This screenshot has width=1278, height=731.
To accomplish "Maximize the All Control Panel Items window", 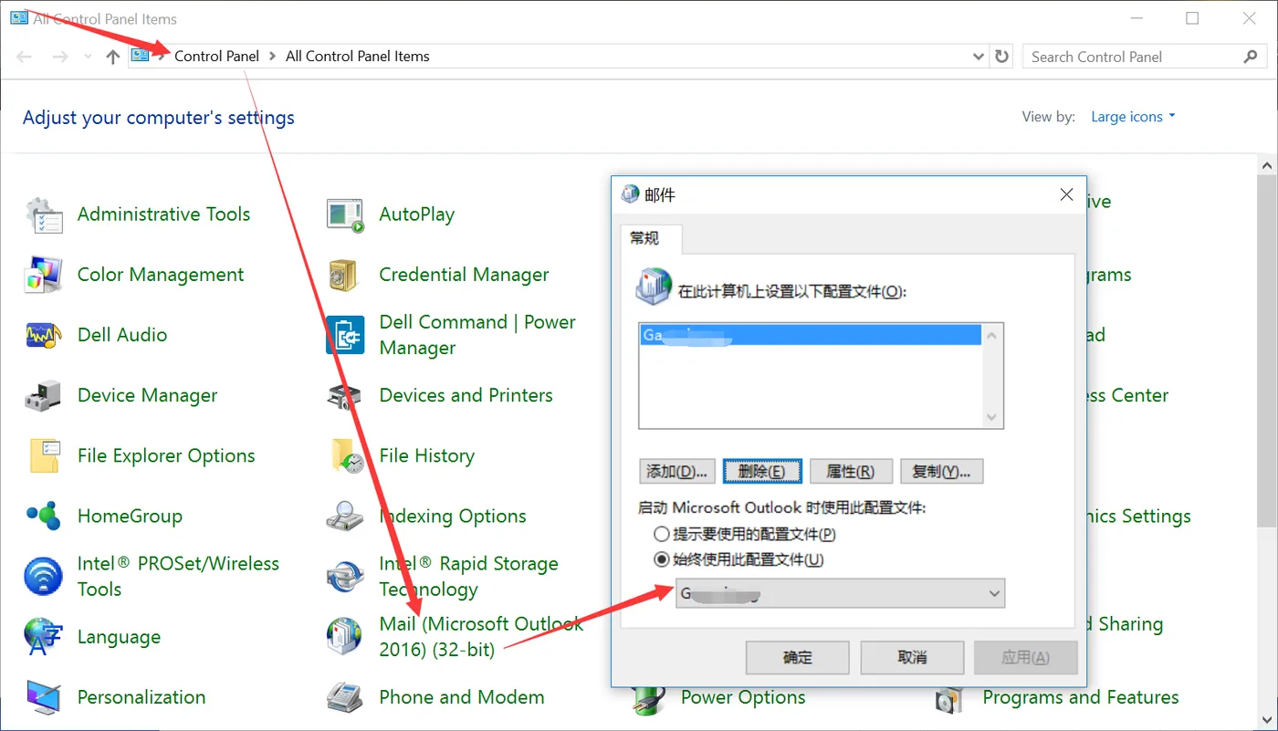I will [1192, 18].
